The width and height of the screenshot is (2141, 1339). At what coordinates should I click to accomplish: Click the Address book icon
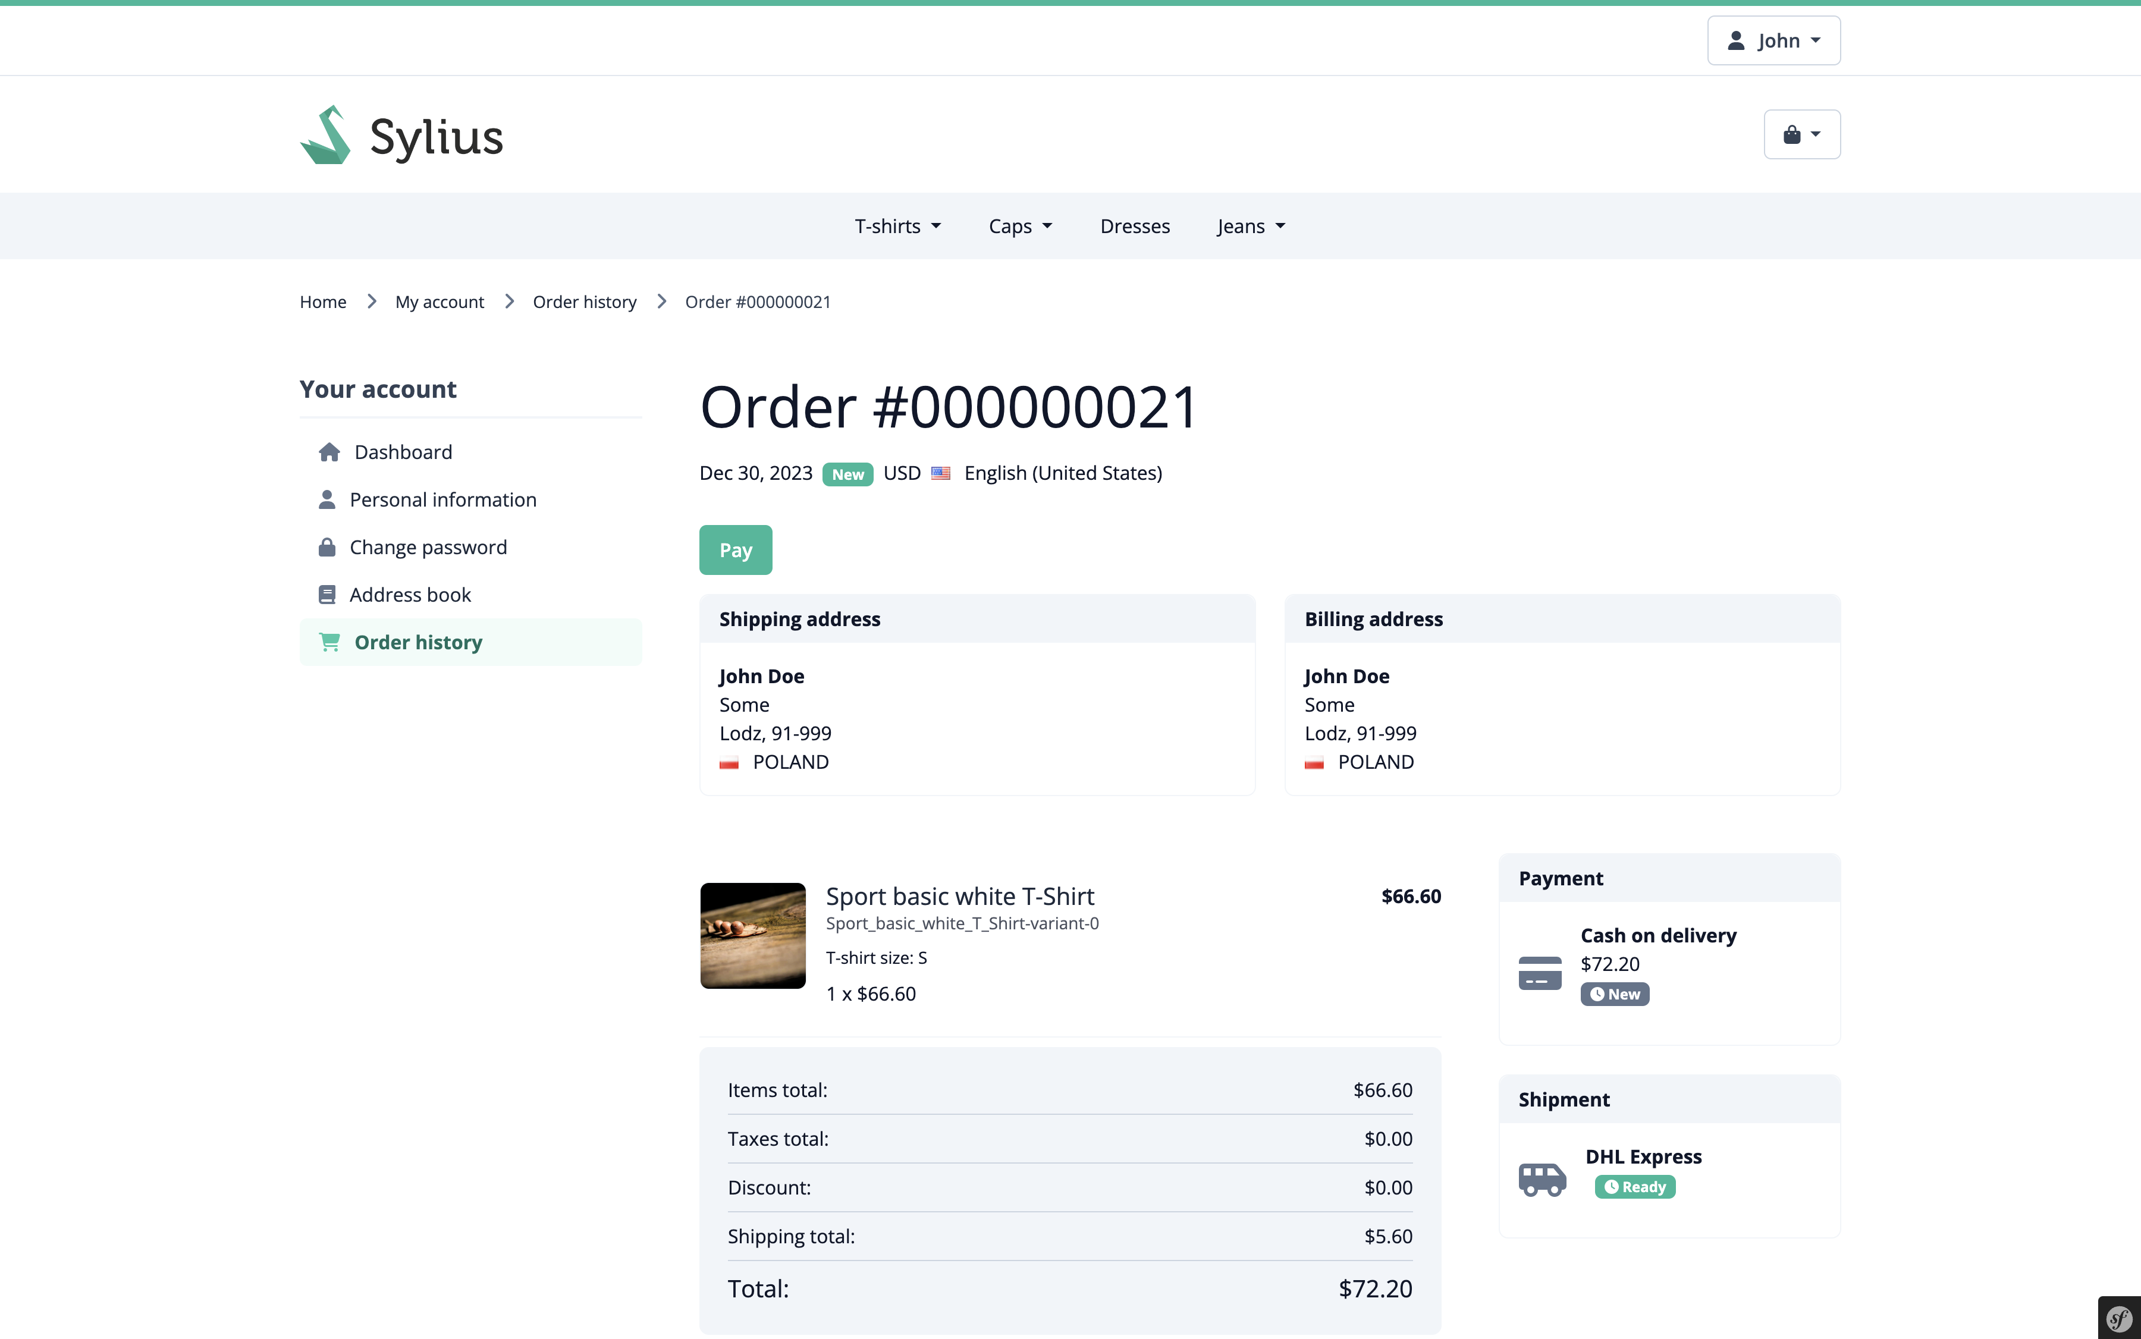327,595
